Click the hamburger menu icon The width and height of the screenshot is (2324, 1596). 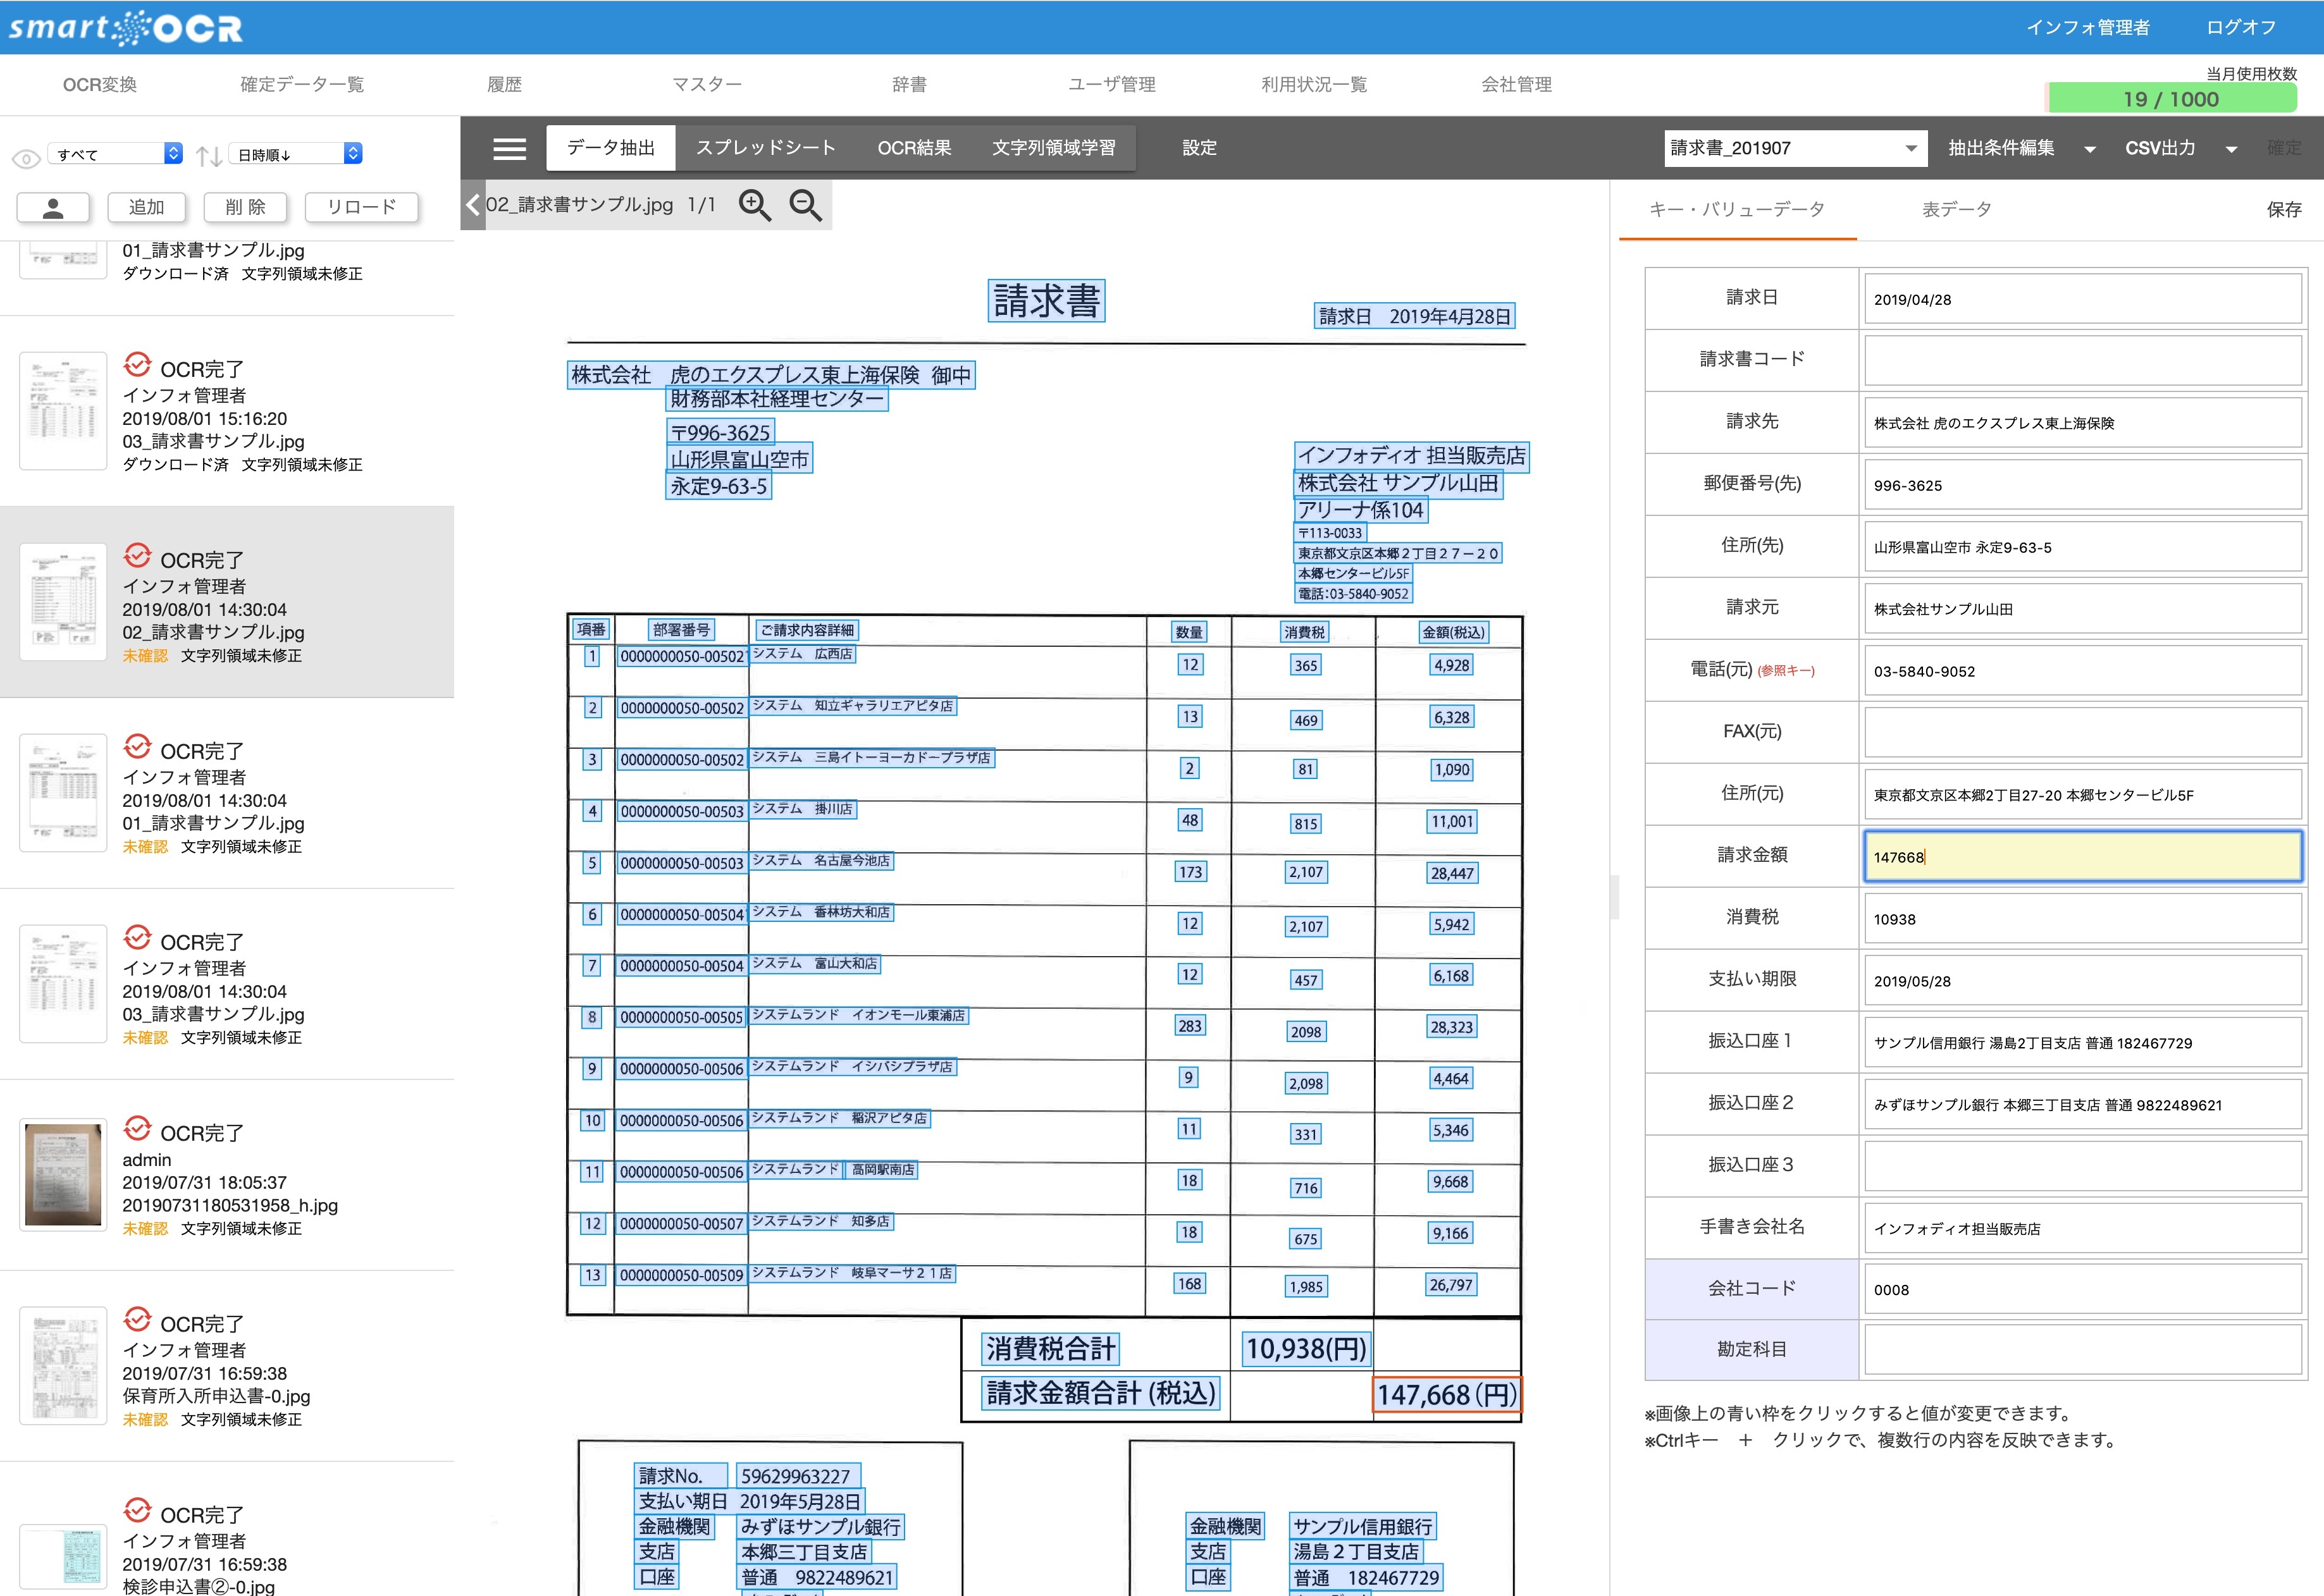[x=509, y=148]
